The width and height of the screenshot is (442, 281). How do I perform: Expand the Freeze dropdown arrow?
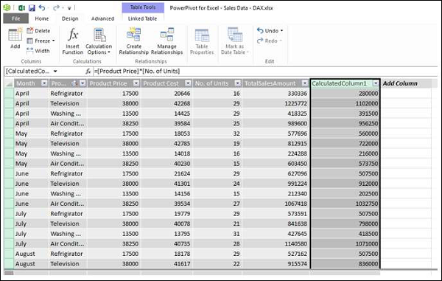pyautogui.click(x=53, y=41)
